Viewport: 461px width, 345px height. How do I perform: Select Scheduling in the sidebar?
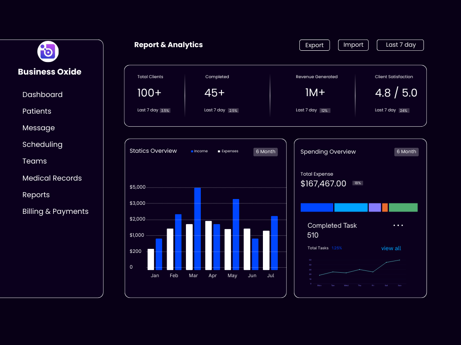(x=42, y=144)
